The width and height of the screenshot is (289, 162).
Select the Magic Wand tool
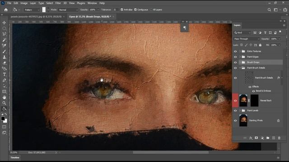(x=4, y=40)
